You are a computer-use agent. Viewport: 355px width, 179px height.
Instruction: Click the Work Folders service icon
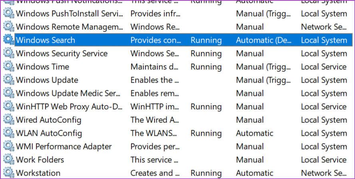[8, 160]
